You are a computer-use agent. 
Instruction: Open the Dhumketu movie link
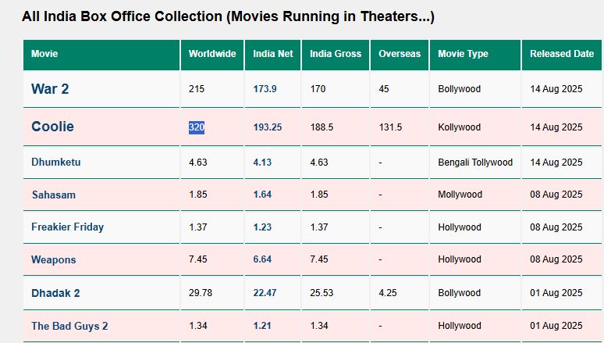point(56,162)
